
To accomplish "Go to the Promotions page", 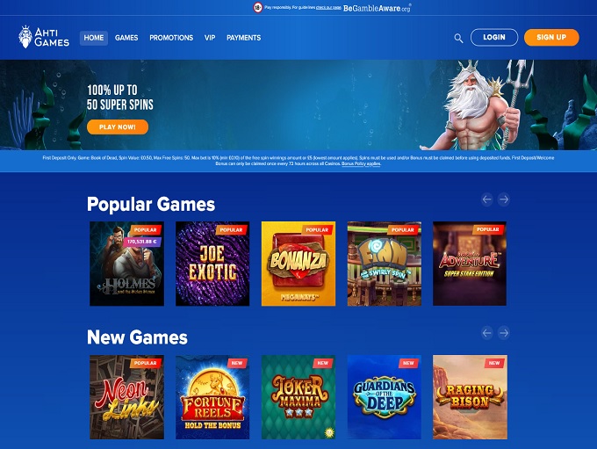I will (171, 38).
